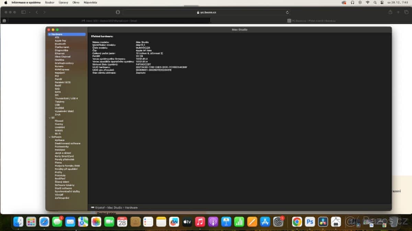
Task: Select Deaktivovaný software in sidebar
Action: click(68, 143)
